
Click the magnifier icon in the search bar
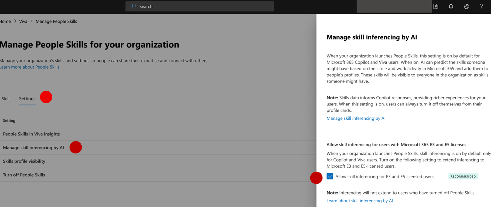pyautogui.click(x=133, y=6)
